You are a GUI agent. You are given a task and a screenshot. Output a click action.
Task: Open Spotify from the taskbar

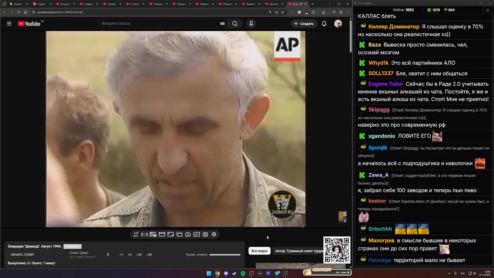[243, 273]
